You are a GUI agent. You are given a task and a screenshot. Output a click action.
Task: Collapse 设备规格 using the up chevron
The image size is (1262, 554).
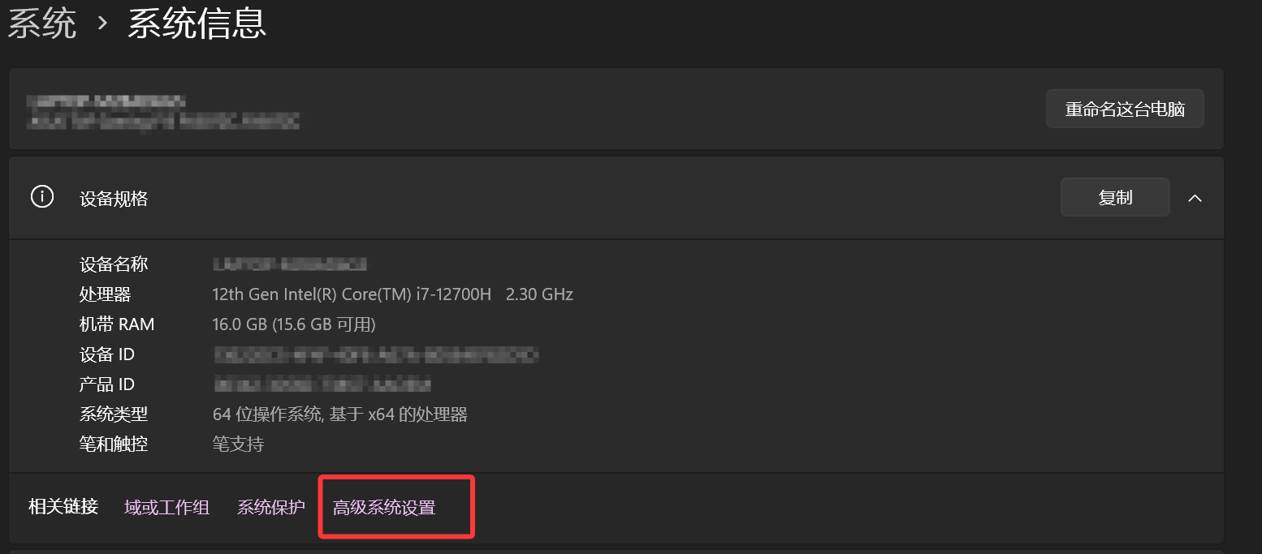coord(1195,198)
